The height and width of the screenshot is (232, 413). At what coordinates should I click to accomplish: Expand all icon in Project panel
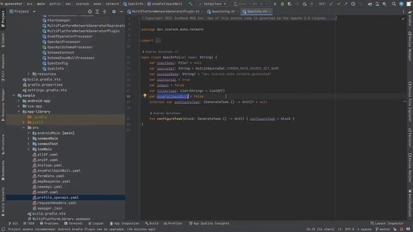coord(97,12)
